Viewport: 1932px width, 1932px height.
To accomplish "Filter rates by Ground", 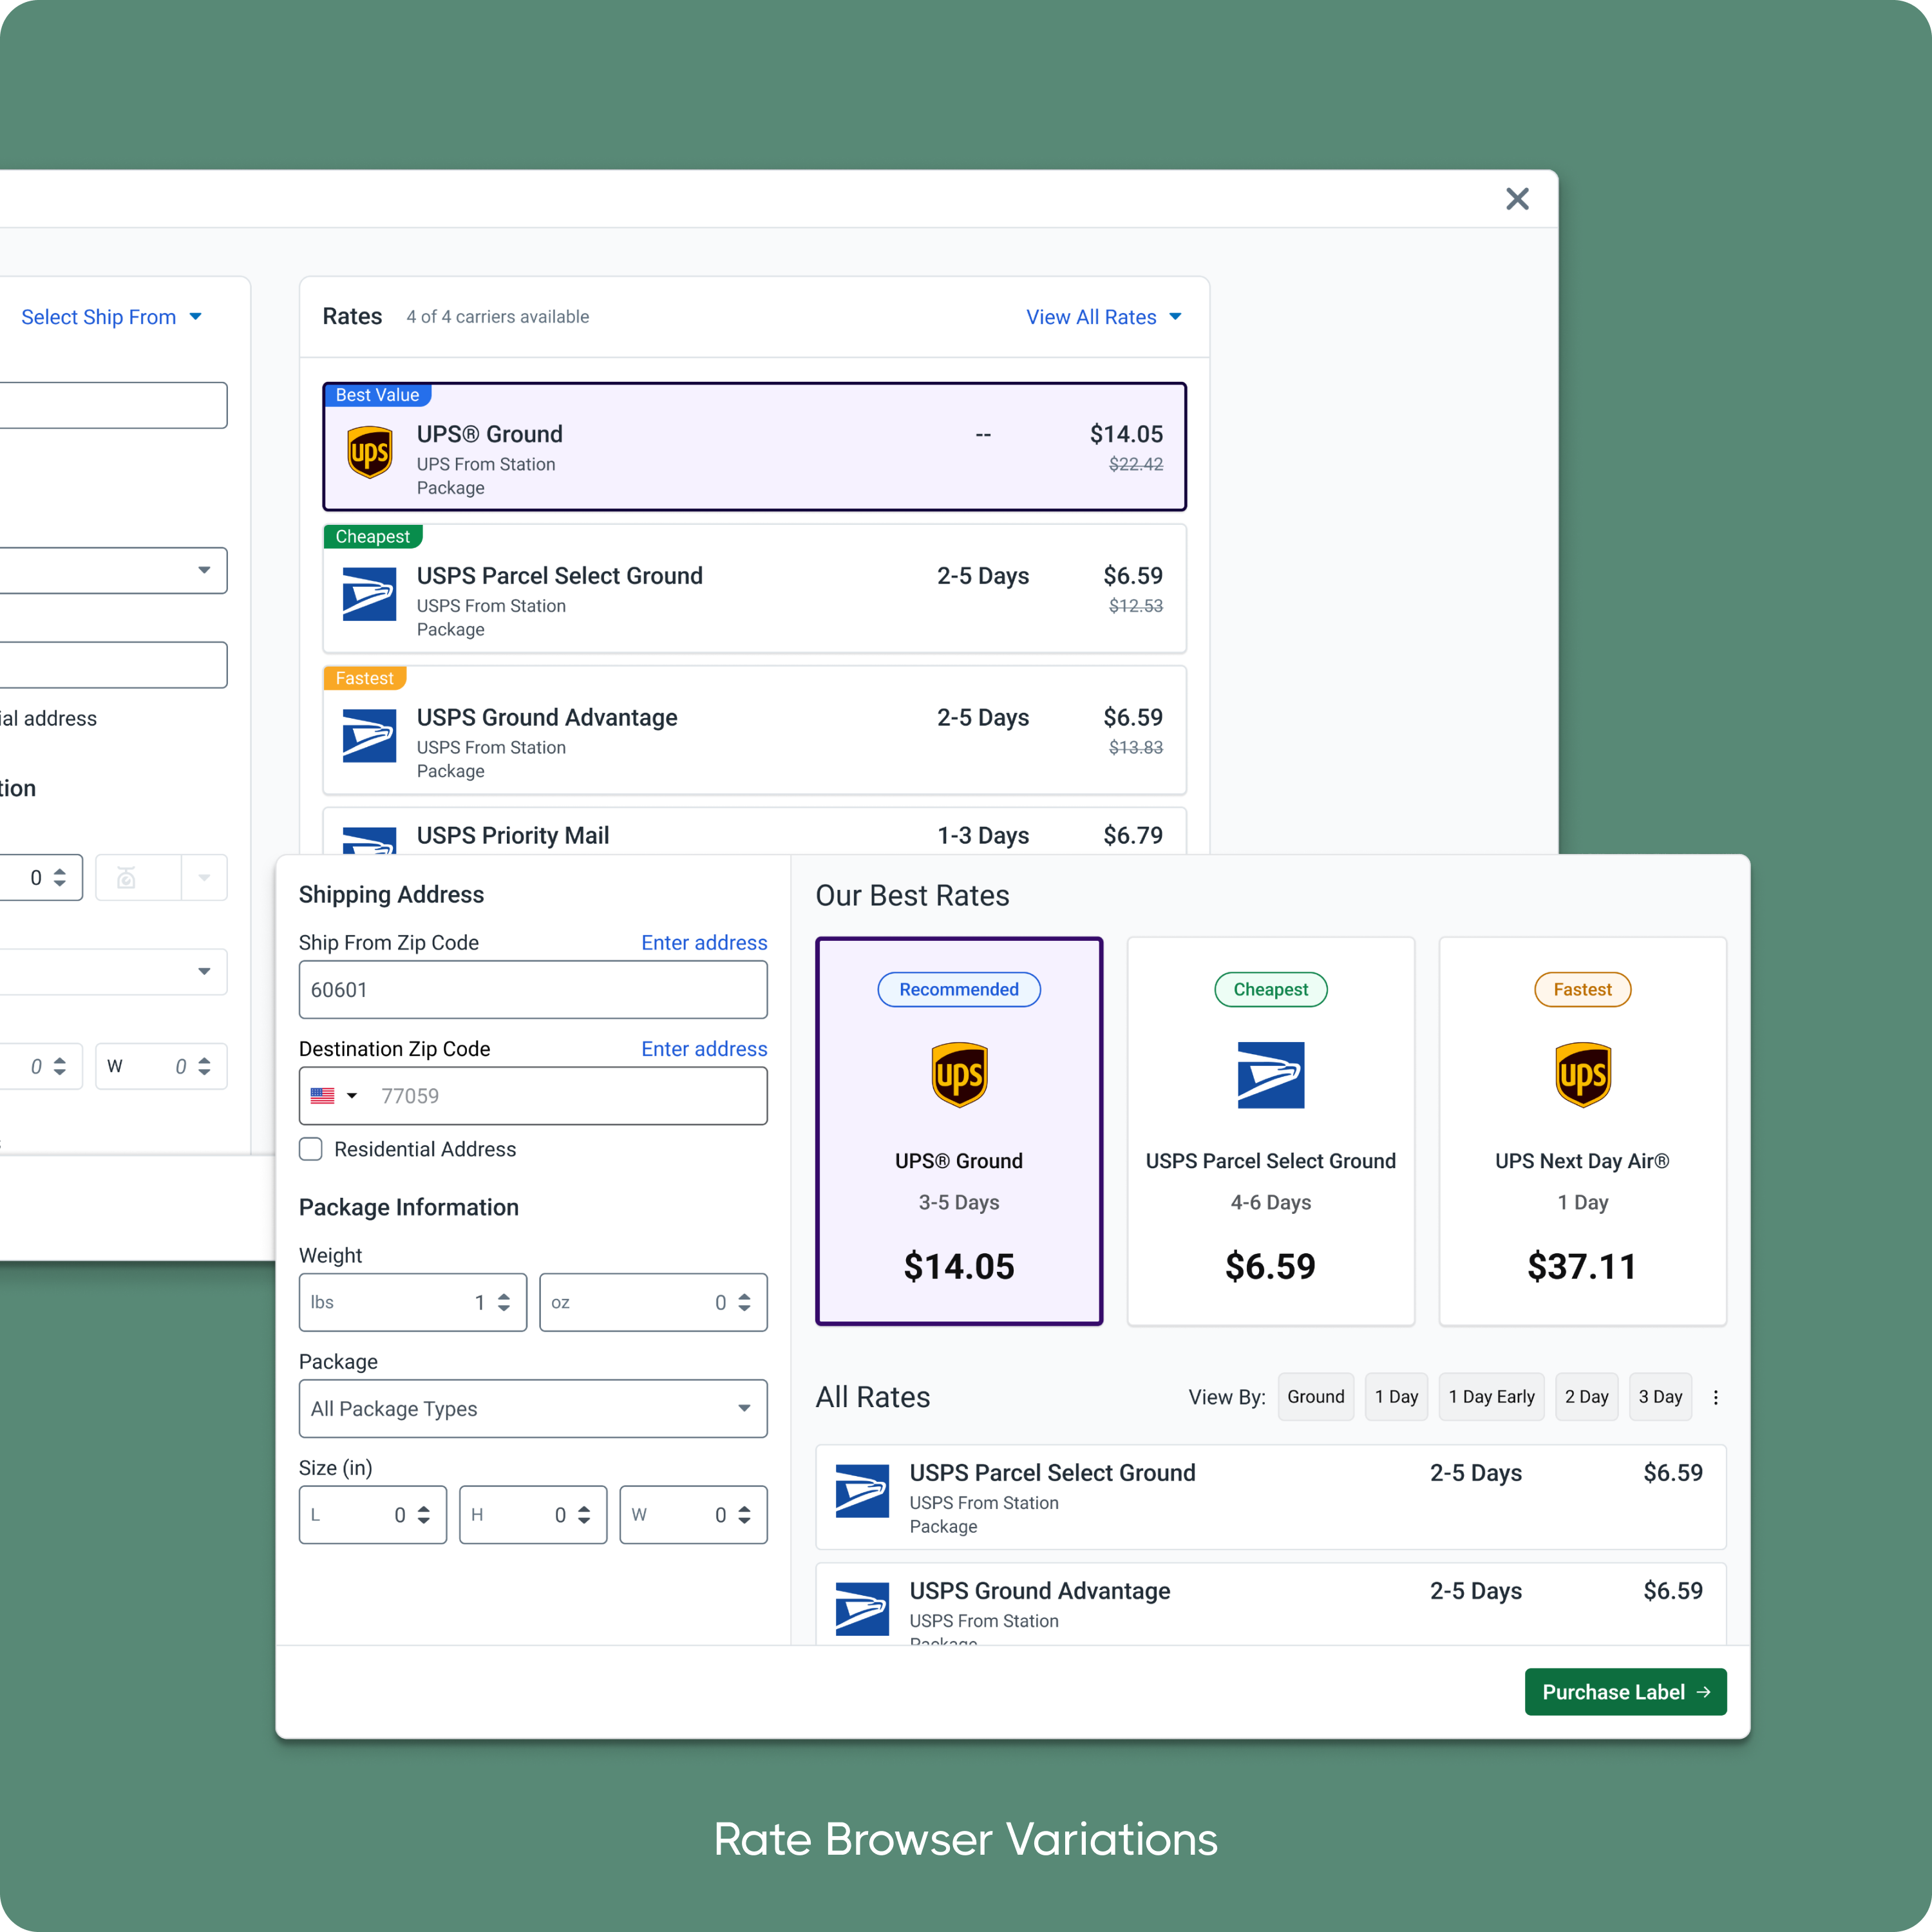I will coord(1316,1397).
